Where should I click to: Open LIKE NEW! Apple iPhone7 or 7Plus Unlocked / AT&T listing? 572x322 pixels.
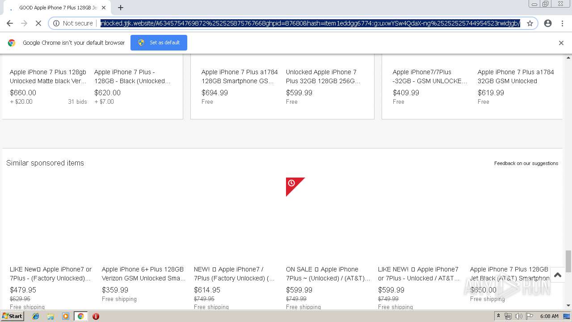pos(419,274)
